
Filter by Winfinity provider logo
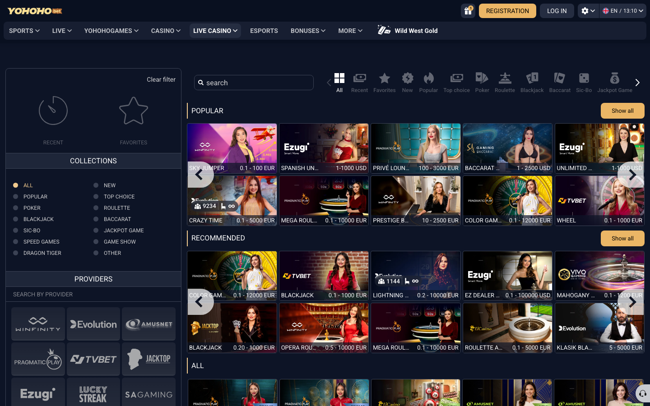[x=38, y=324]
